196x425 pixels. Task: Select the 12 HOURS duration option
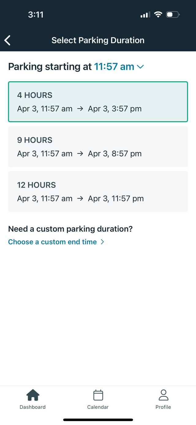(x=98, y=192)
